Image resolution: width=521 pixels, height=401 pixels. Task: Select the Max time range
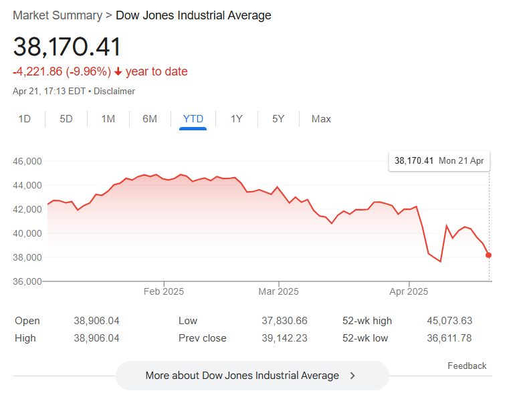[321, 119]
